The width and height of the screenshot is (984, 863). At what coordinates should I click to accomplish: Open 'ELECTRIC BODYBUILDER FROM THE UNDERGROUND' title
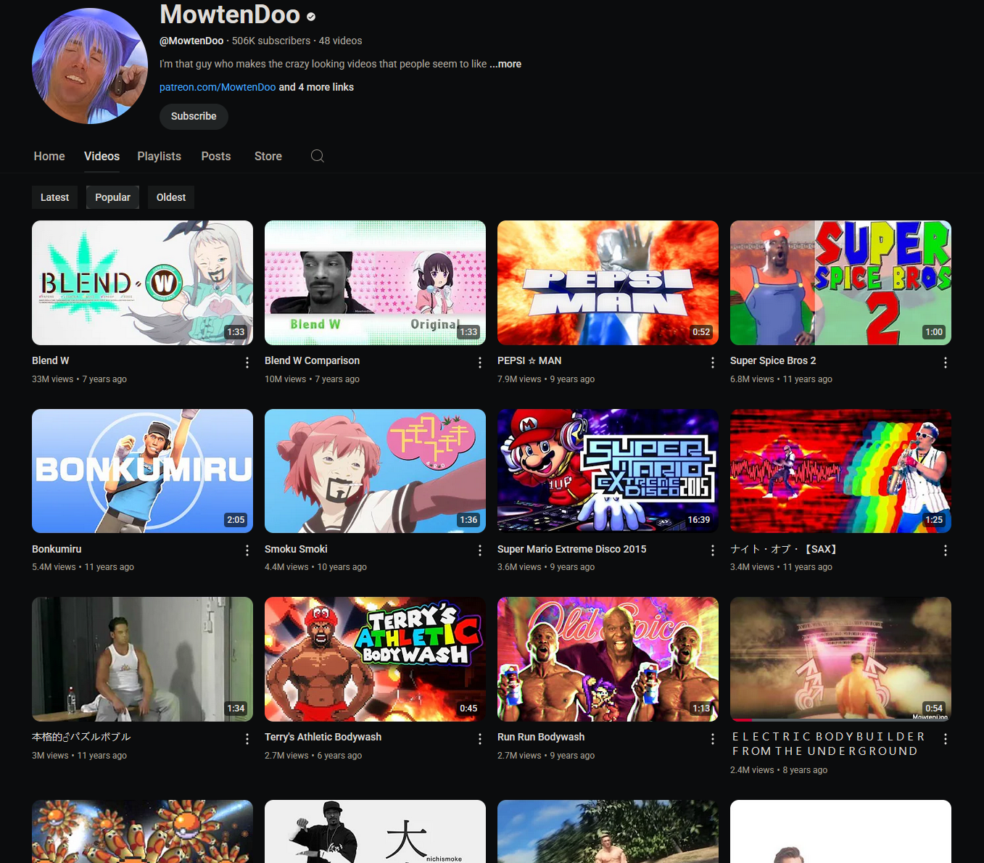[828, 744]
